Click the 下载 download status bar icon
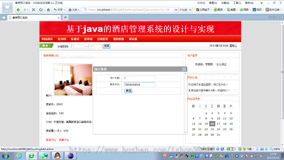Viewport: 284px width, 160px height. click(x=249, y=149)
